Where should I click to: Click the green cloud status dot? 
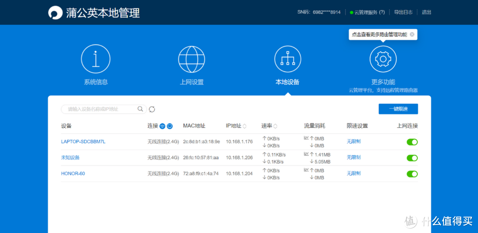point(351,12)
